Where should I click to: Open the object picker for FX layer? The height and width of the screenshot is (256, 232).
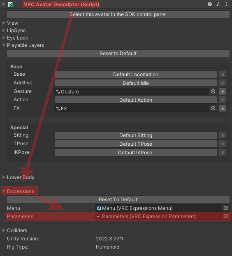point(213,108)
